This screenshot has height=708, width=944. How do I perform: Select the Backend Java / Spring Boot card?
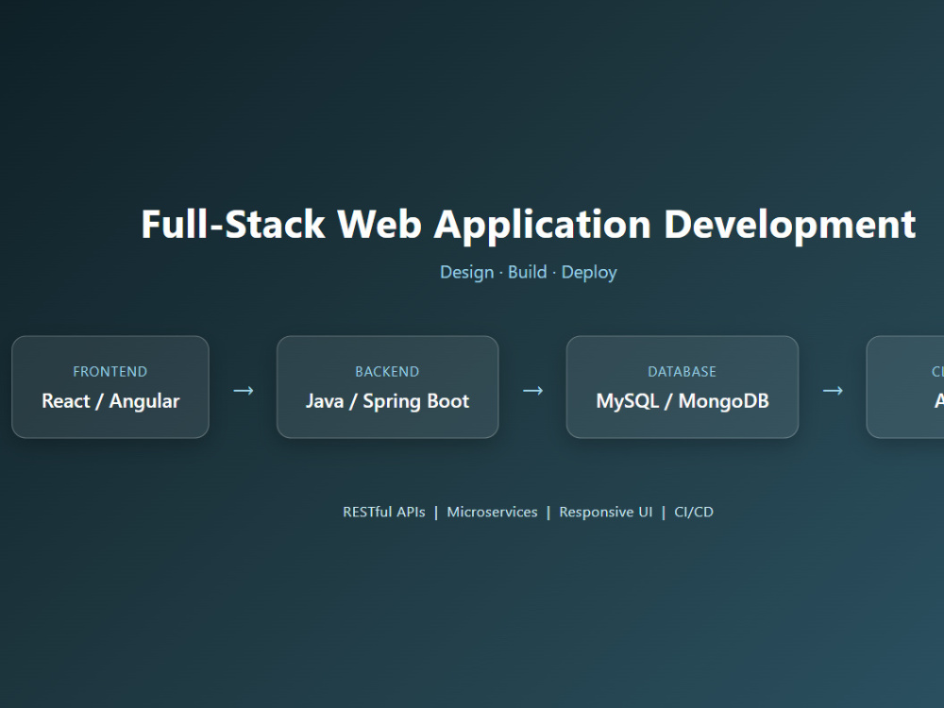(387, 387)
